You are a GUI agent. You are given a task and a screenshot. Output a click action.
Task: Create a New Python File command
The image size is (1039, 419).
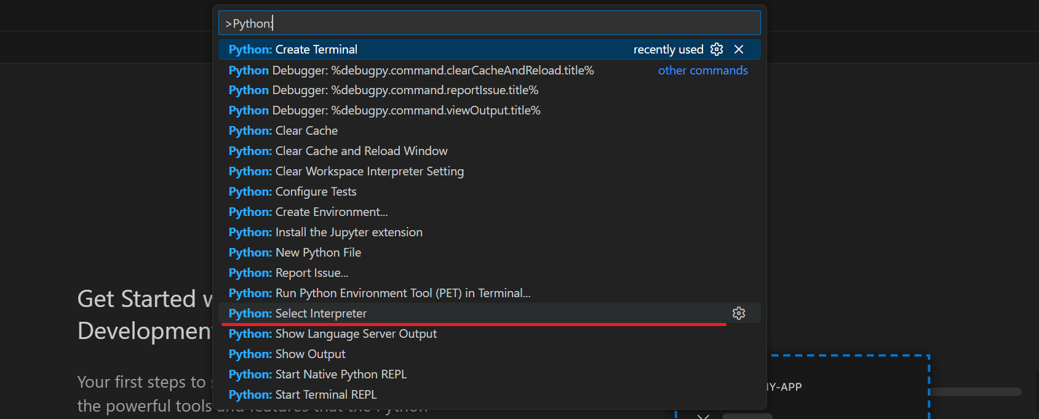coord(490,252)
